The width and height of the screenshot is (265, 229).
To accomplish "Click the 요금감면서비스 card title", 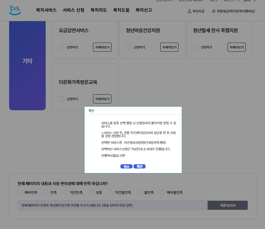I will pos(74,31).
